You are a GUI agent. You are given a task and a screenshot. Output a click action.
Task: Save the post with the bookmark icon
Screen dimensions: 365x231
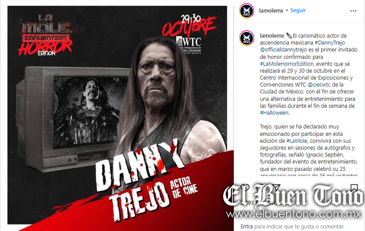tap(354, 188)
